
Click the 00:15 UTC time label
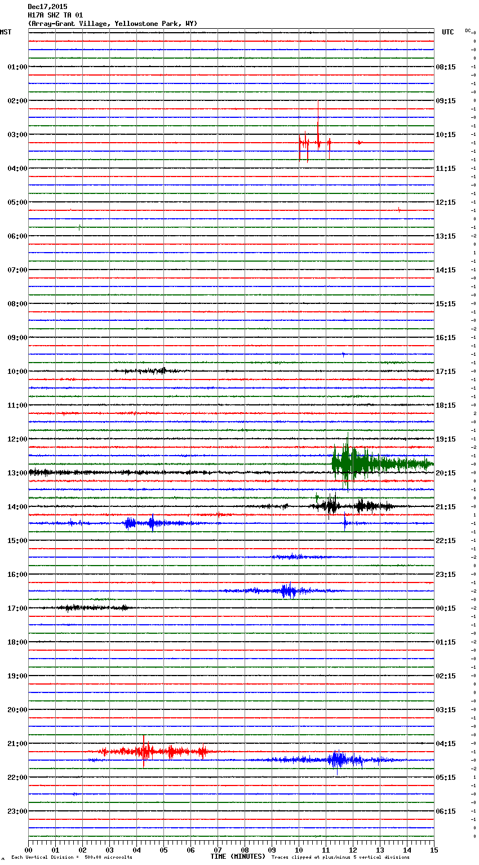(x=446, y=608)
